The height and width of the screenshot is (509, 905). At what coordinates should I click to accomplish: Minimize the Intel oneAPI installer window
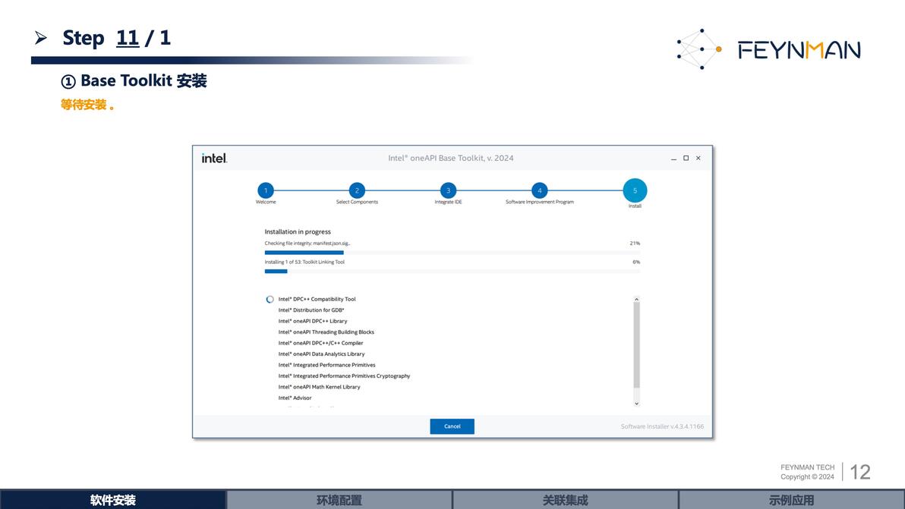673,158
